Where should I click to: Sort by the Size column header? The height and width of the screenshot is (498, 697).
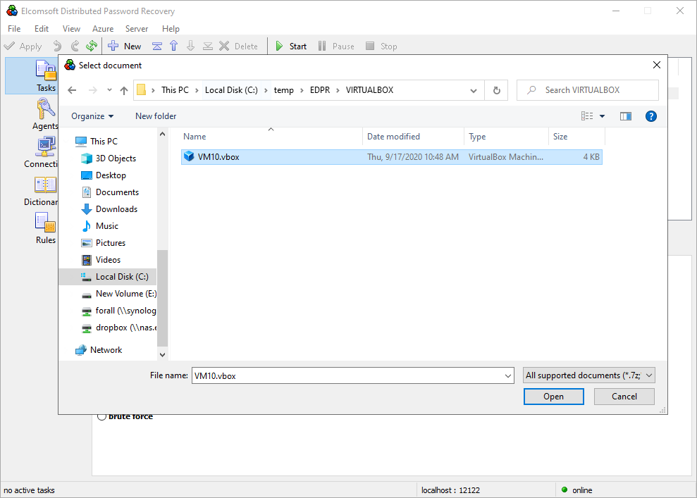(576, 137)
